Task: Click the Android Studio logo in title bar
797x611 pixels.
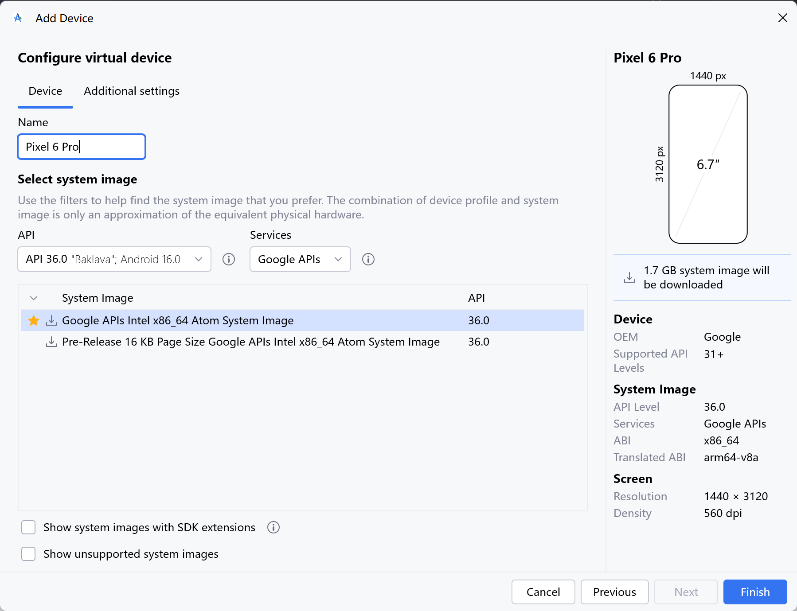Action: (x=18, y=18)
